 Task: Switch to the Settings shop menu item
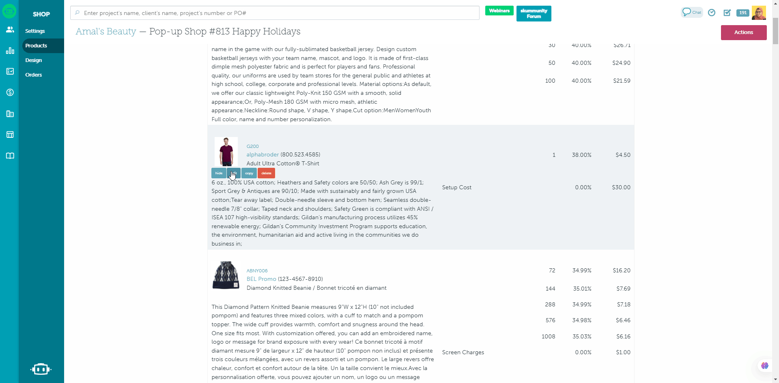35,31
